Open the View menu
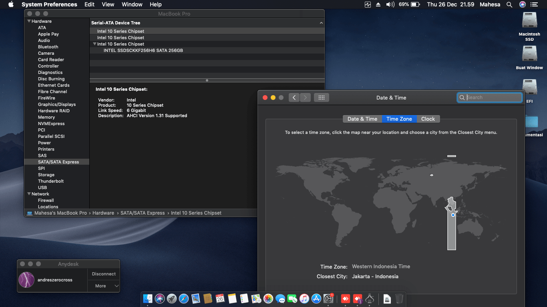The height and width of the screenshot is (307, 547). click(x=108, y=4)
